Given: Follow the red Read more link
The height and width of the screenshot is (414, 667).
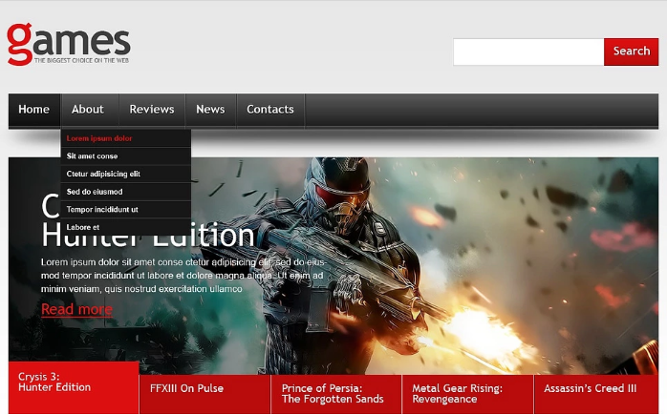Looking at the screenshot, I should coord(77,309).
